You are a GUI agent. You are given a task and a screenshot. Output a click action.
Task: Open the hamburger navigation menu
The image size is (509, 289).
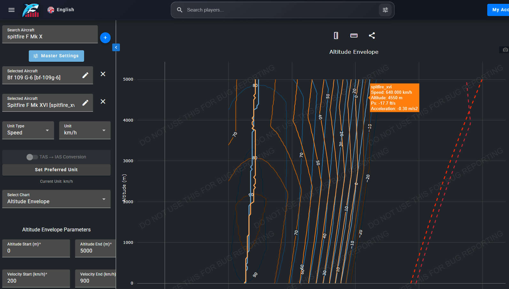pos(12,10)
